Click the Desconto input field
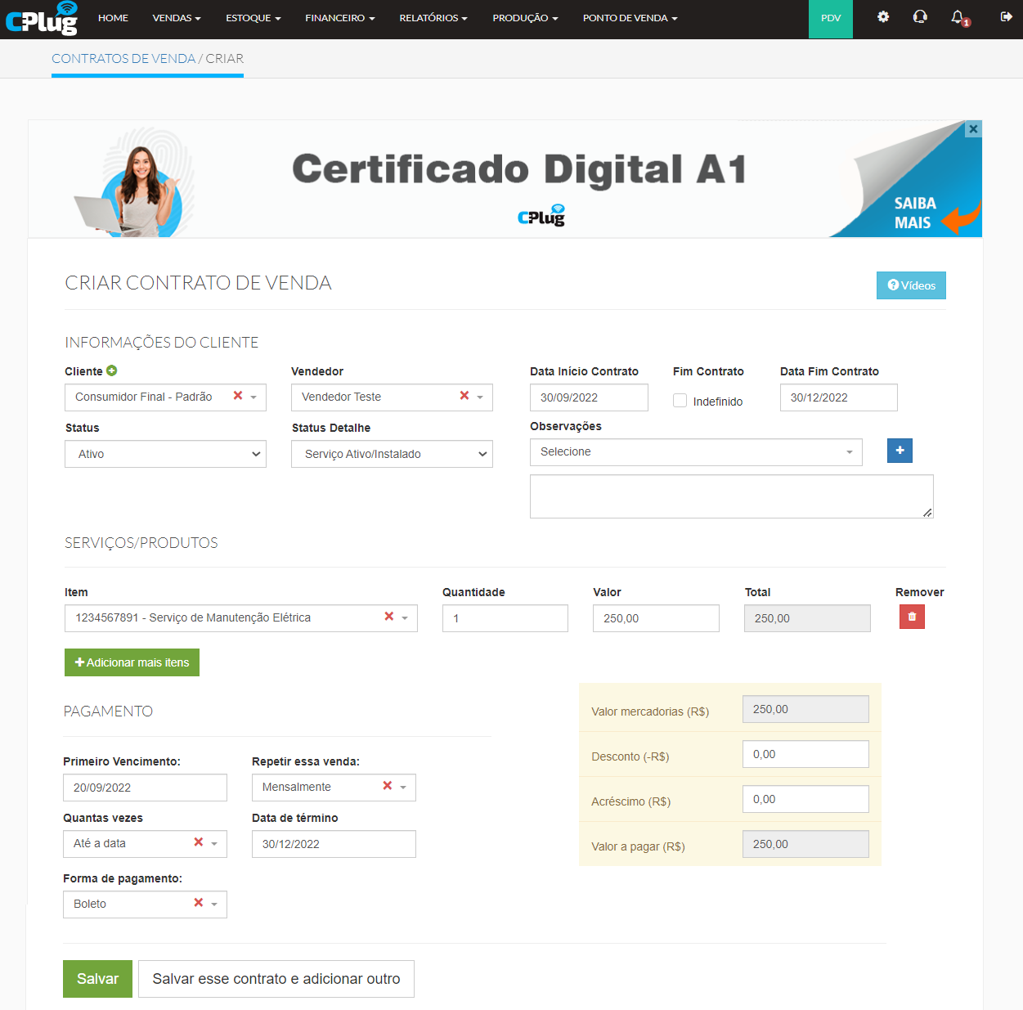Image resolution: width=1023 pixels, height=1010 pixels. click(x=805, y=754)
